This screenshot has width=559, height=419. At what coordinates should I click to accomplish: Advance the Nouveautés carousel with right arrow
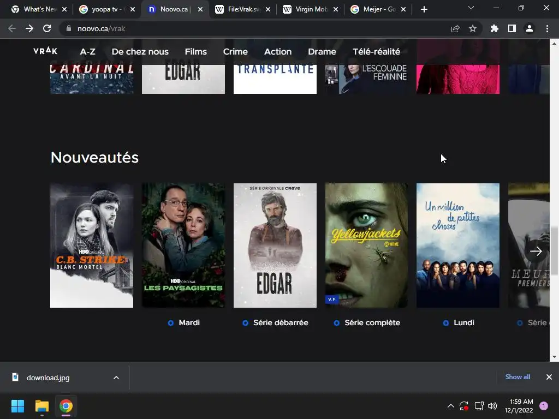pyautogui.click(x=536, y=251)
